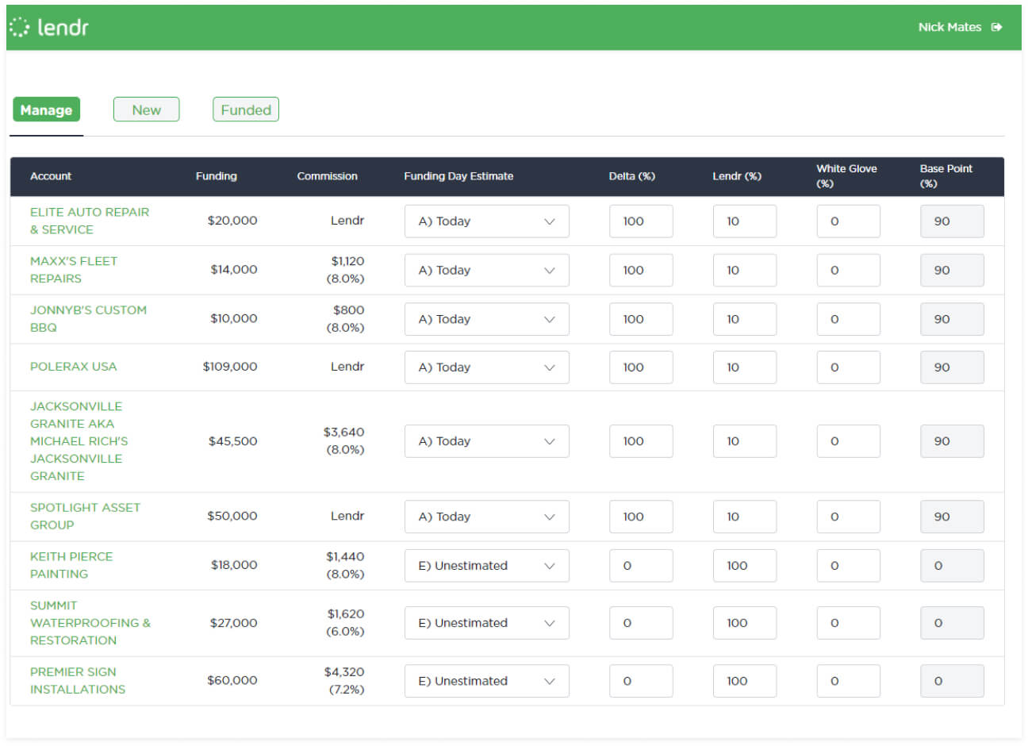1028x746 pixels.
Task: Select the White Glove field for SPOTLIGHT ASSET GROUP
Action: click(x=848, y=516)
